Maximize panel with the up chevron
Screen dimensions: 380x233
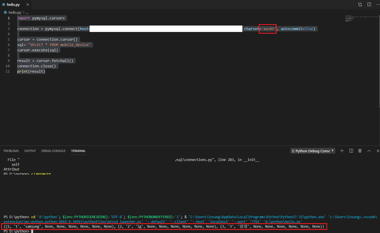pyautogui.click(x=369, y=151)
